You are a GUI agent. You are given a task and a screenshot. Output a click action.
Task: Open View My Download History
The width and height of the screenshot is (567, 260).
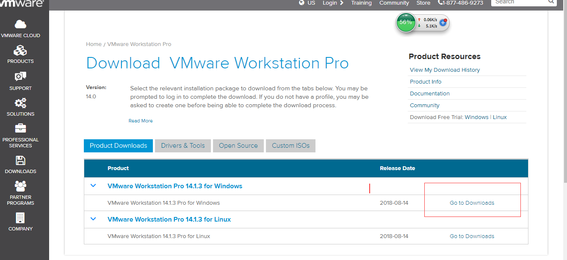tap(445, 70)
